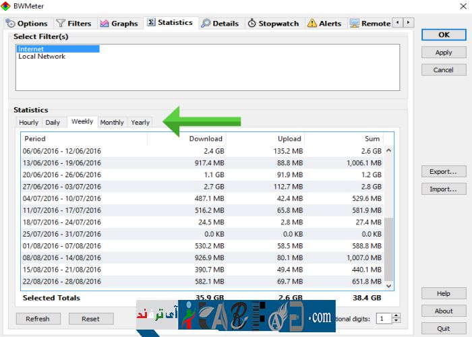Select the Hourly statistics tab
Image resolution: width=472 pixels, height=337 pixels.
coord(29,123)
